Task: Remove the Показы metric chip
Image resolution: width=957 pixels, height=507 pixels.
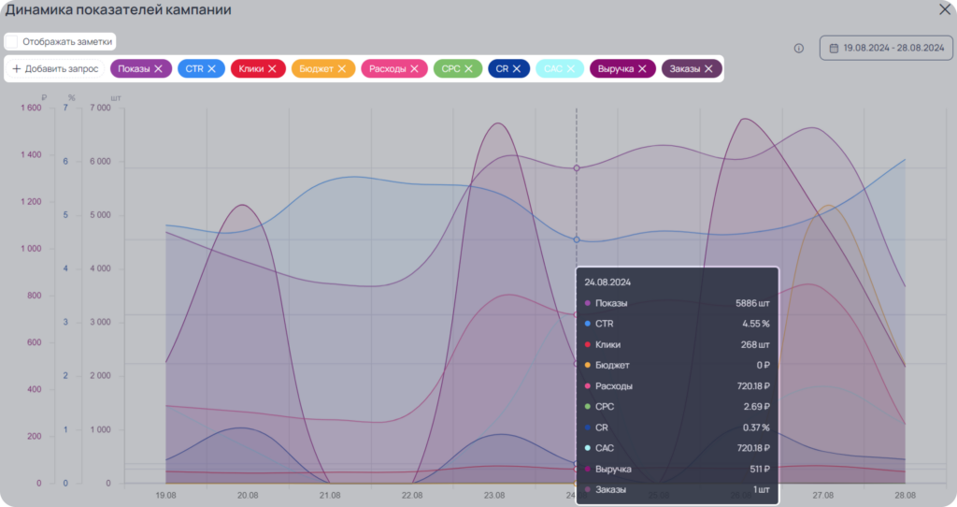Action: (159, 69)
